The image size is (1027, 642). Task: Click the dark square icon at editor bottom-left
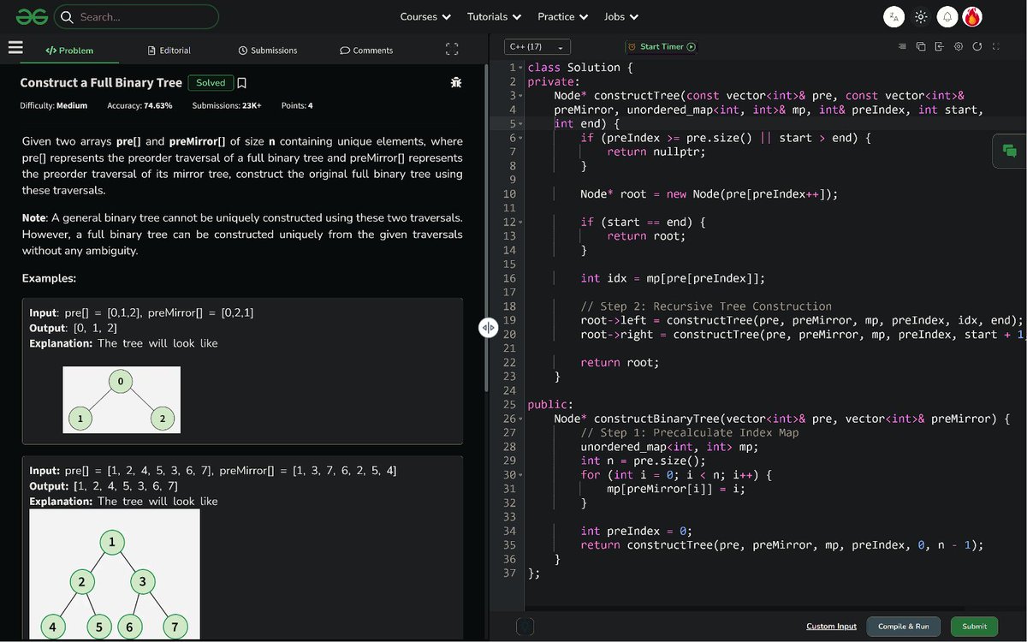(525, 627)
